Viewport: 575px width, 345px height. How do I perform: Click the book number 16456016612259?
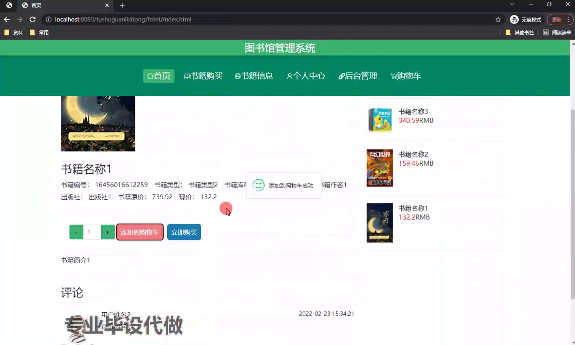(x=121, y=185)
